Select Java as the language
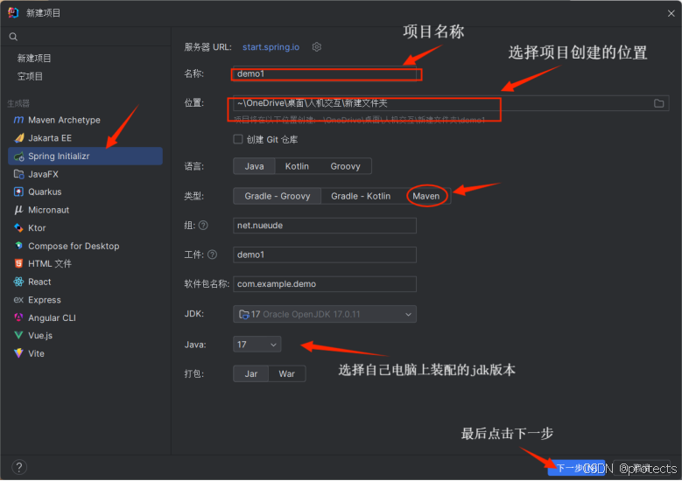The image size is (682, 481). click(254, 166)
